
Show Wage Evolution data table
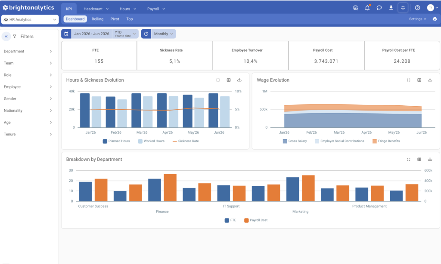click(x=419, y=80)
